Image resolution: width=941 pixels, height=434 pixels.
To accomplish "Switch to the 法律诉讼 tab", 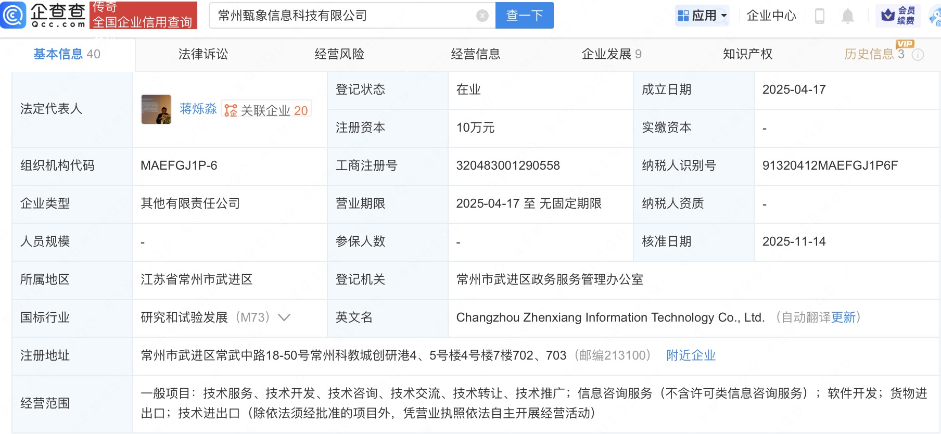I will (x=203, y=54).
